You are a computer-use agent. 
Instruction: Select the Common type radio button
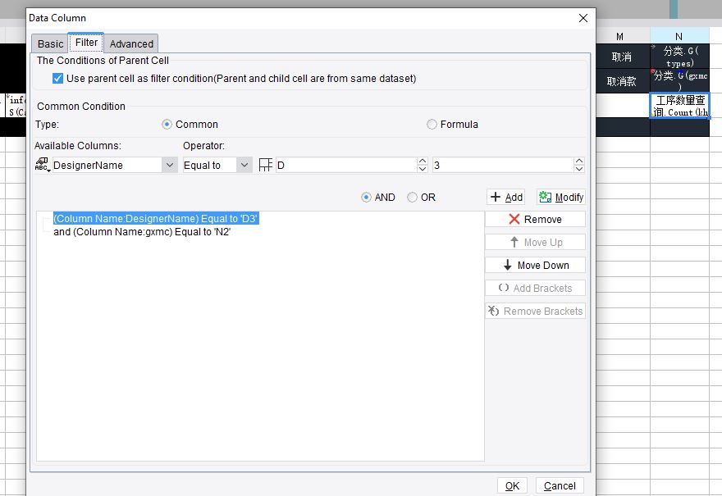pyautogui.click(x=167, y=125)
